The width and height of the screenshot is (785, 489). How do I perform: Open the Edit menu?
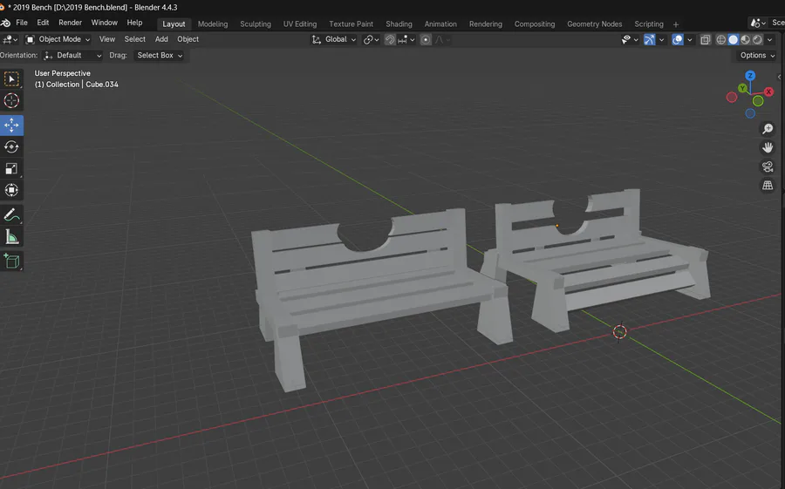[x=43, y=23]
